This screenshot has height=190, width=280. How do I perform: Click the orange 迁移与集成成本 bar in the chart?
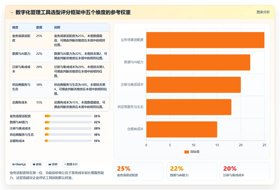(x=193, y=85)
